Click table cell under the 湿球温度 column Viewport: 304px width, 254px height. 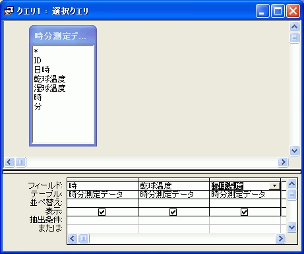(x=245, y=195)
